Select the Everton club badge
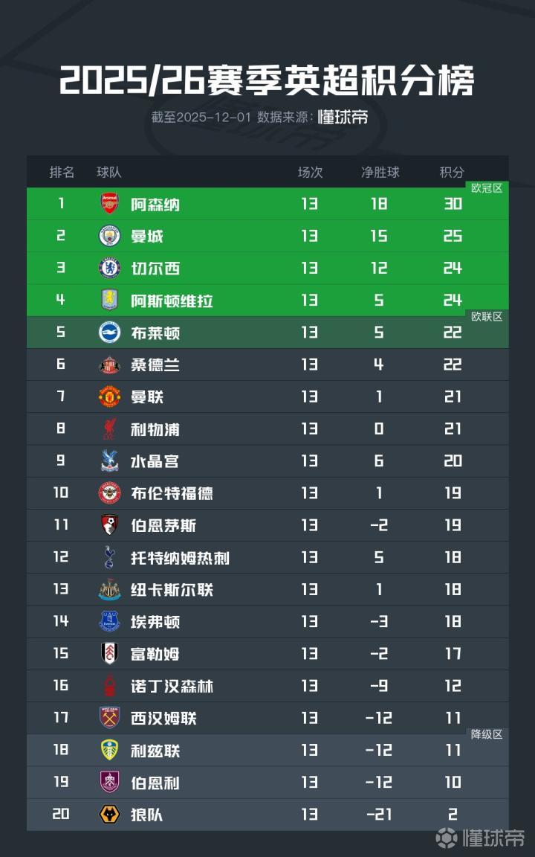 [110, 621]
